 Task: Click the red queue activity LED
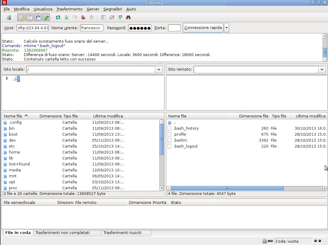click(x=320, y=241)
